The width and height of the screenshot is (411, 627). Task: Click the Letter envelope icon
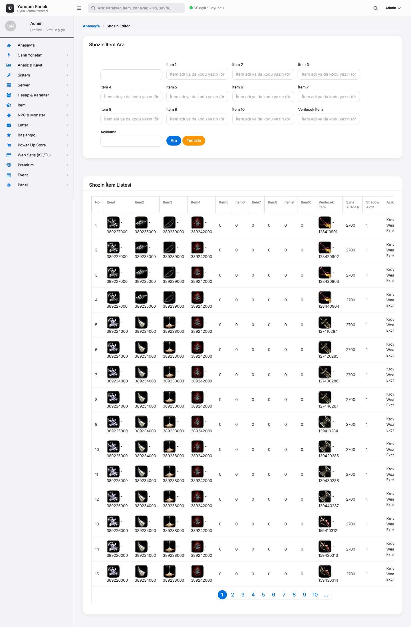[9, 125]
